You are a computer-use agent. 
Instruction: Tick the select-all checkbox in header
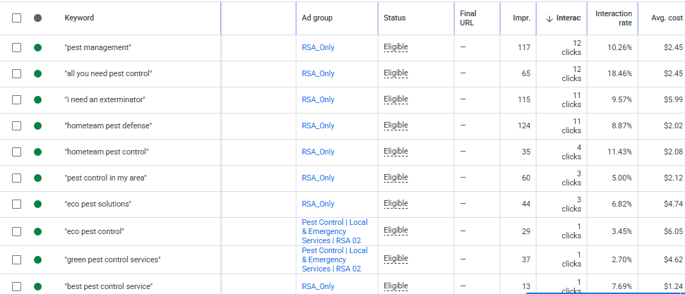(17, 18)
